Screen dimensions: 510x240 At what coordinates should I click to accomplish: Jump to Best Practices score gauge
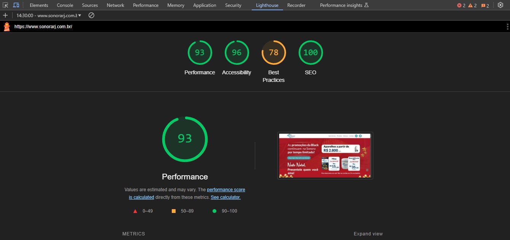tap(273, 53)
